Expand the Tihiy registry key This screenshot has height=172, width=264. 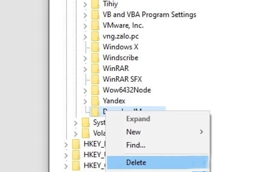click(85, 5)
